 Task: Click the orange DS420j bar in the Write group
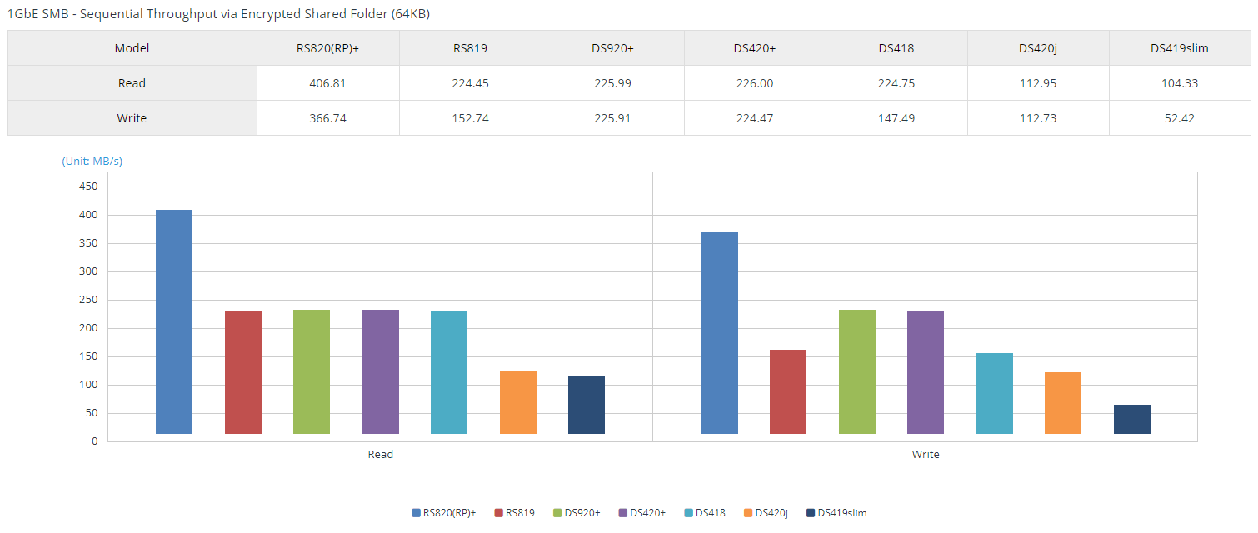pos(1063,403)
